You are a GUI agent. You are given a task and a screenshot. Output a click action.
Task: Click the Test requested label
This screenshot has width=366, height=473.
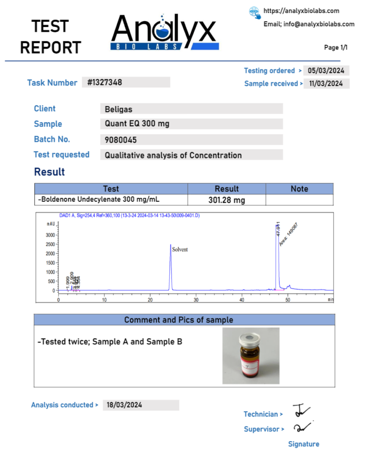click(x=61, y=155)
